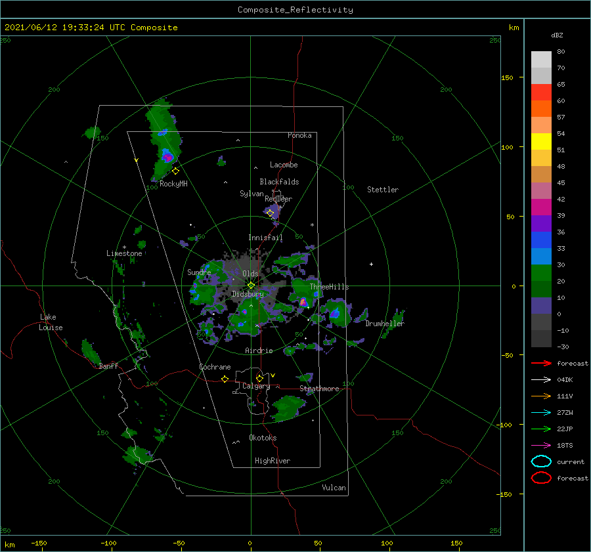Screen dimensions: 591x552
Task: Click the Ponoka label
Action: [x=299, y=135]
